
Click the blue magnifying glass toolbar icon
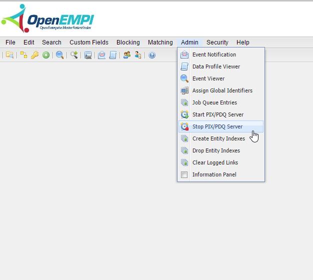[59, 55]
